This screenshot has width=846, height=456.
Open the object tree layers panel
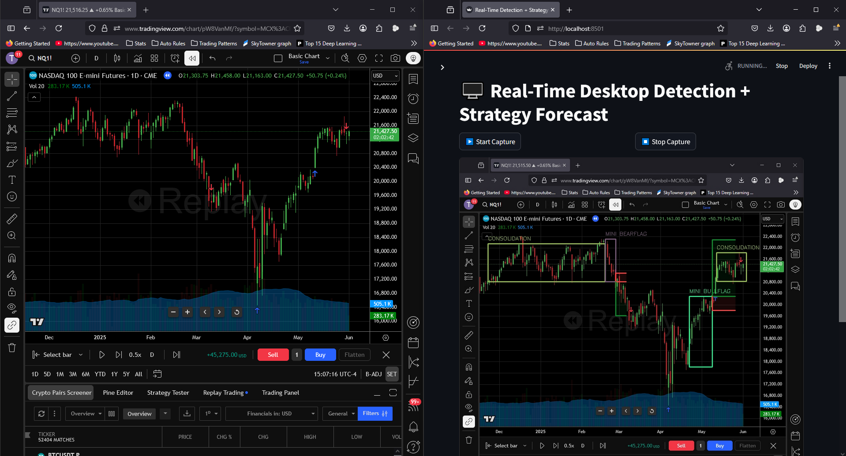[x=413, y=138]
